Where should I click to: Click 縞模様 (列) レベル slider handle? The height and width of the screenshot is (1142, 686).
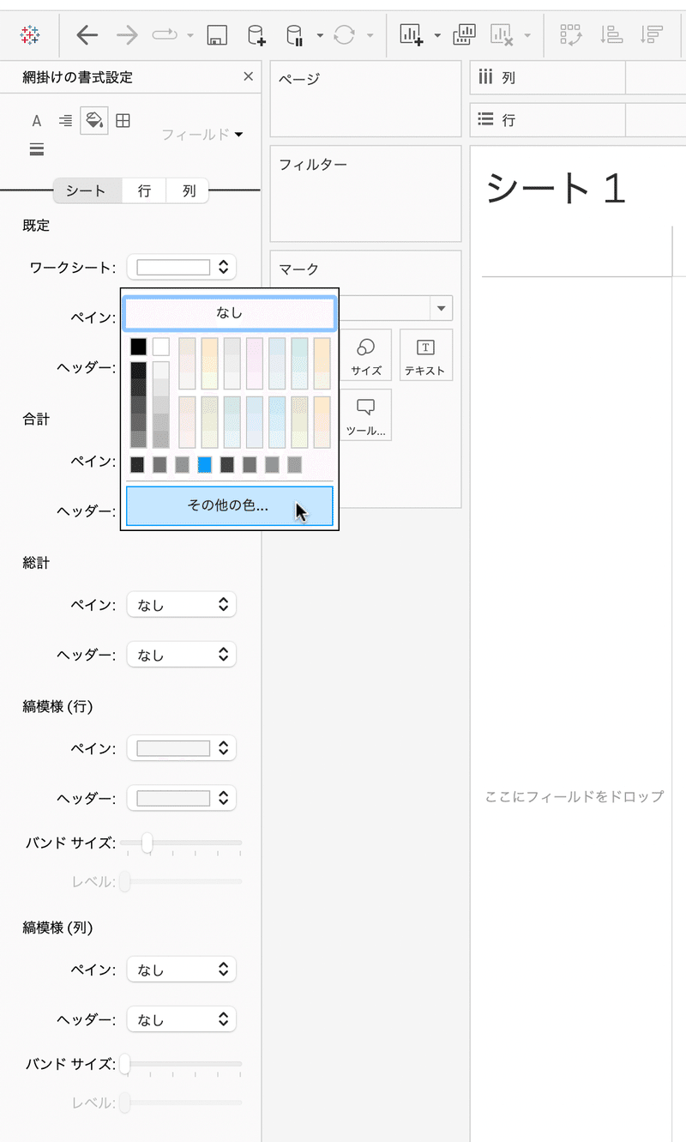tap(125, 1102)
